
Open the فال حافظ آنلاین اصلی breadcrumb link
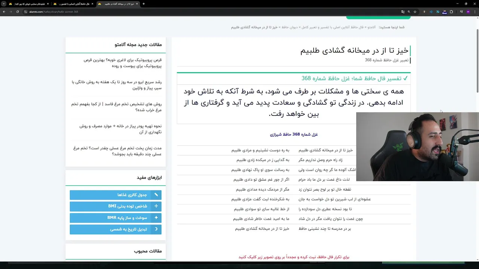[x=332, y=27]
